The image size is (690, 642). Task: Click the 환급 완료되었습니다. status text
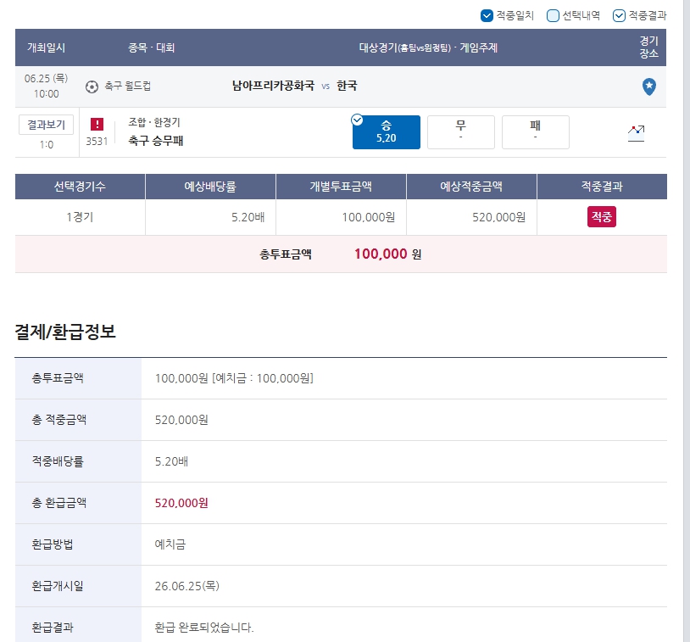[x=204, y=627]
